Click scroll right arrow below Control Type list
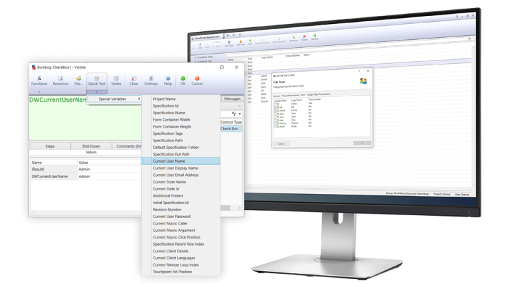The image size is (510, 287). (240, 207)
